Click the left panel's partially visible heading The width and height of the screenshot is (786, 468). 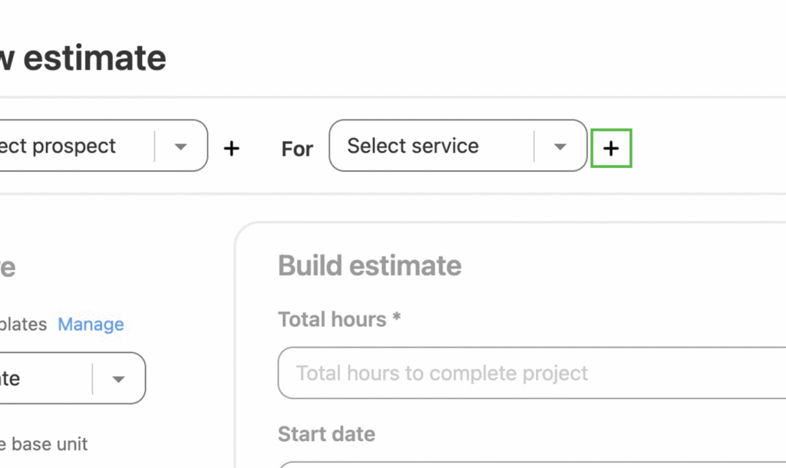[7, 267]
